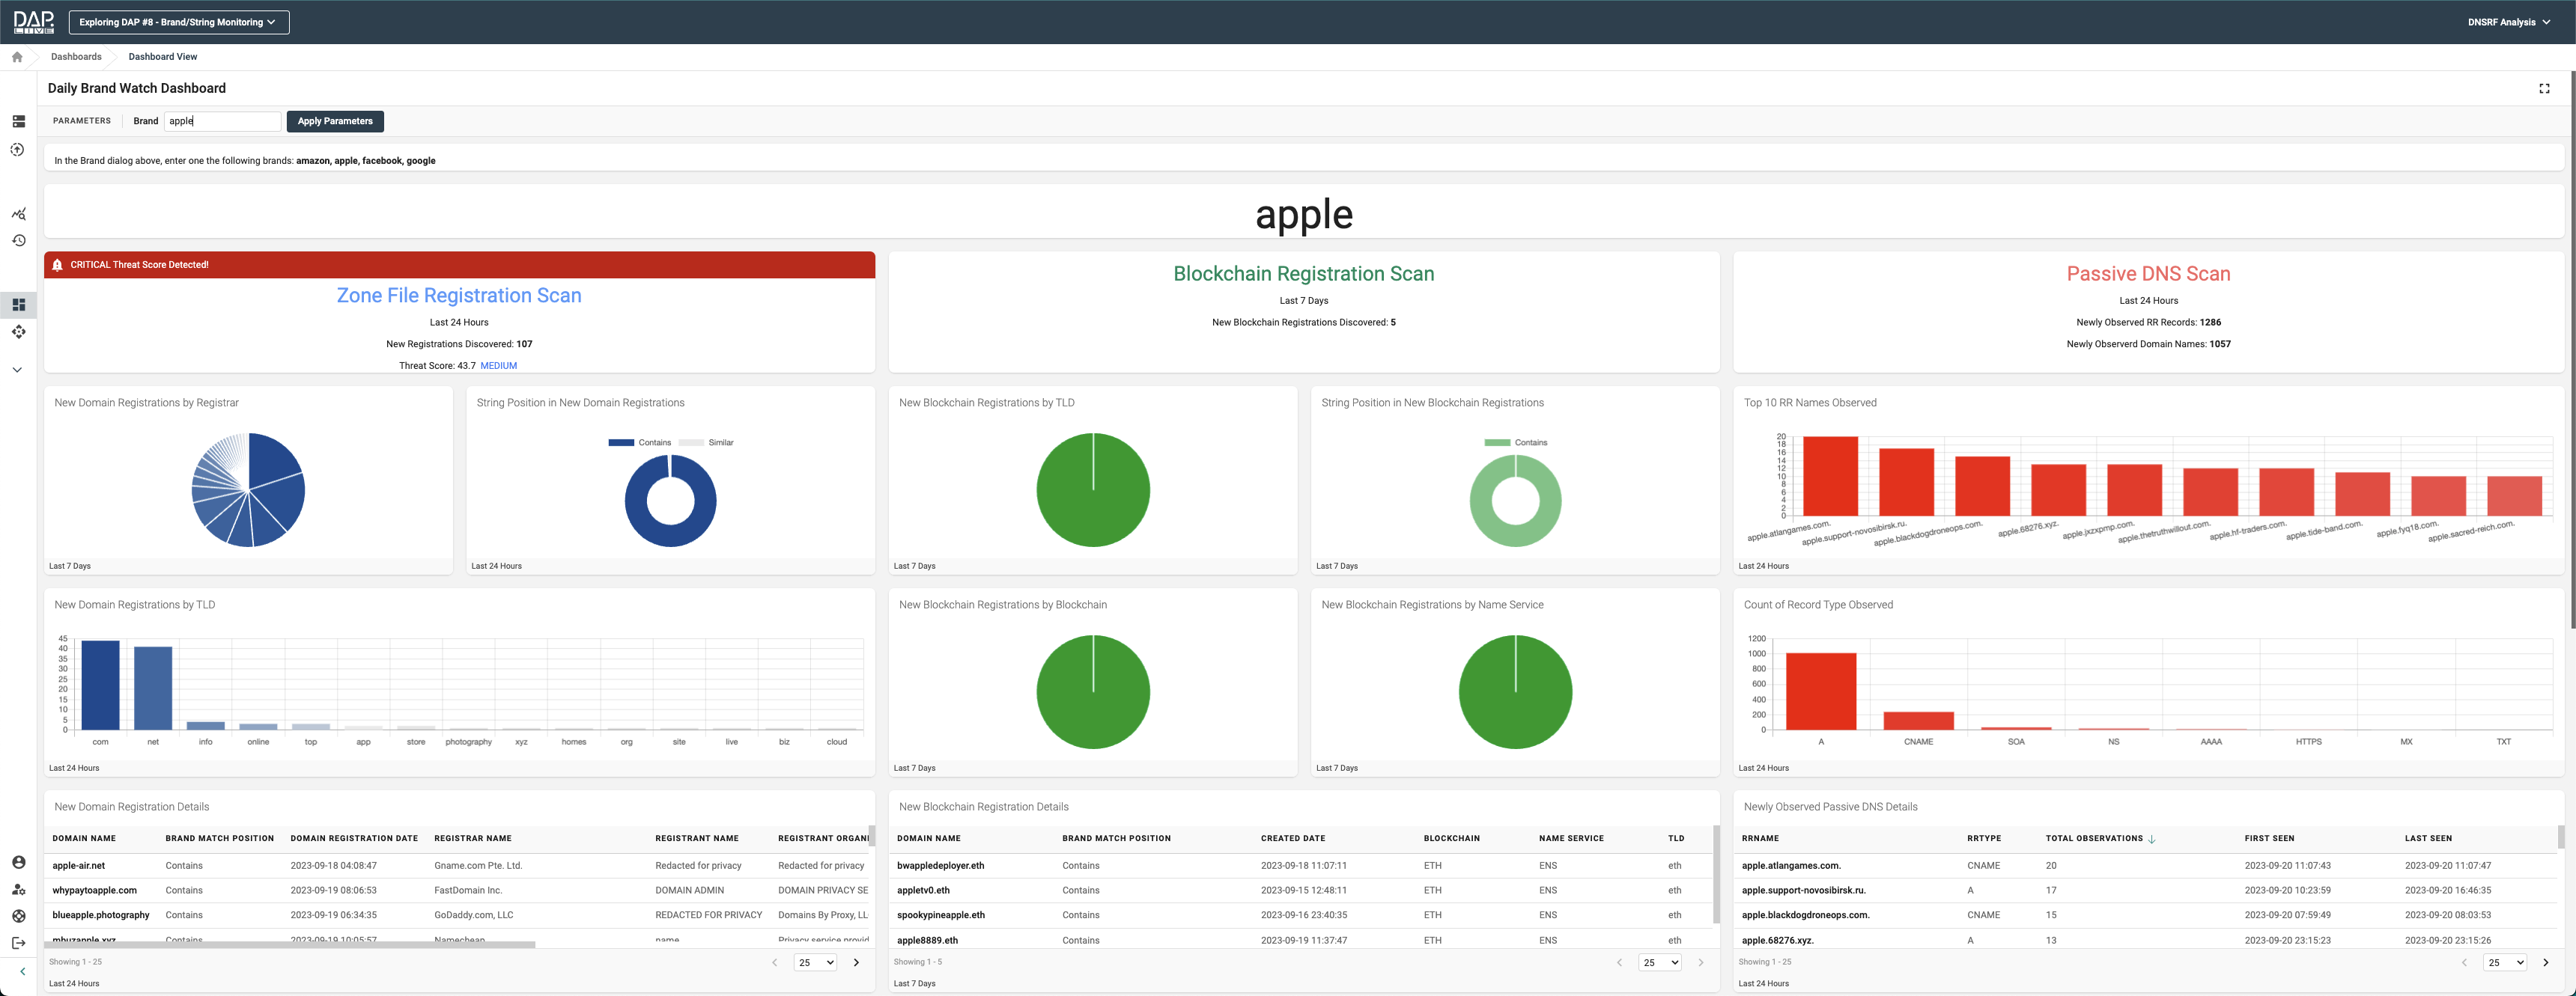Screen dimensions: 2576x996
Task: Toggle the Contains legend in blockchain String Position chart
Action: point(1516,442)
